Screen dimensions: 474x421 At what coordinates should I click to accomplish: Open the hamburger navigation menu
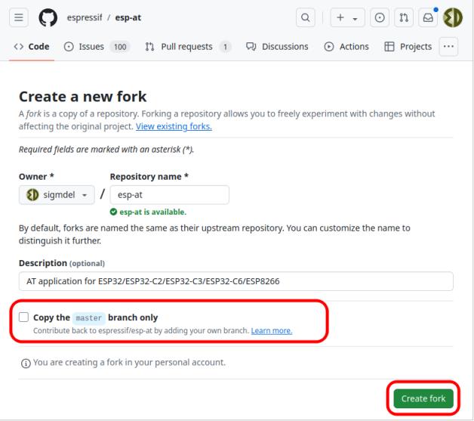click(19, 17)
